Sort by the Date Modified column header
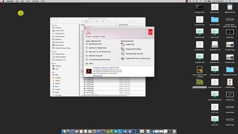The image size is (238, 134). 123,25
